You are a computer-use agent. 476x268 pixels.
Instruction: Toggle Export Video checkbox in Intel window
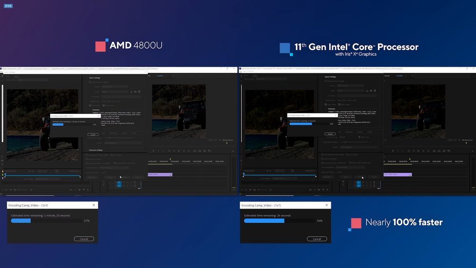326,104
